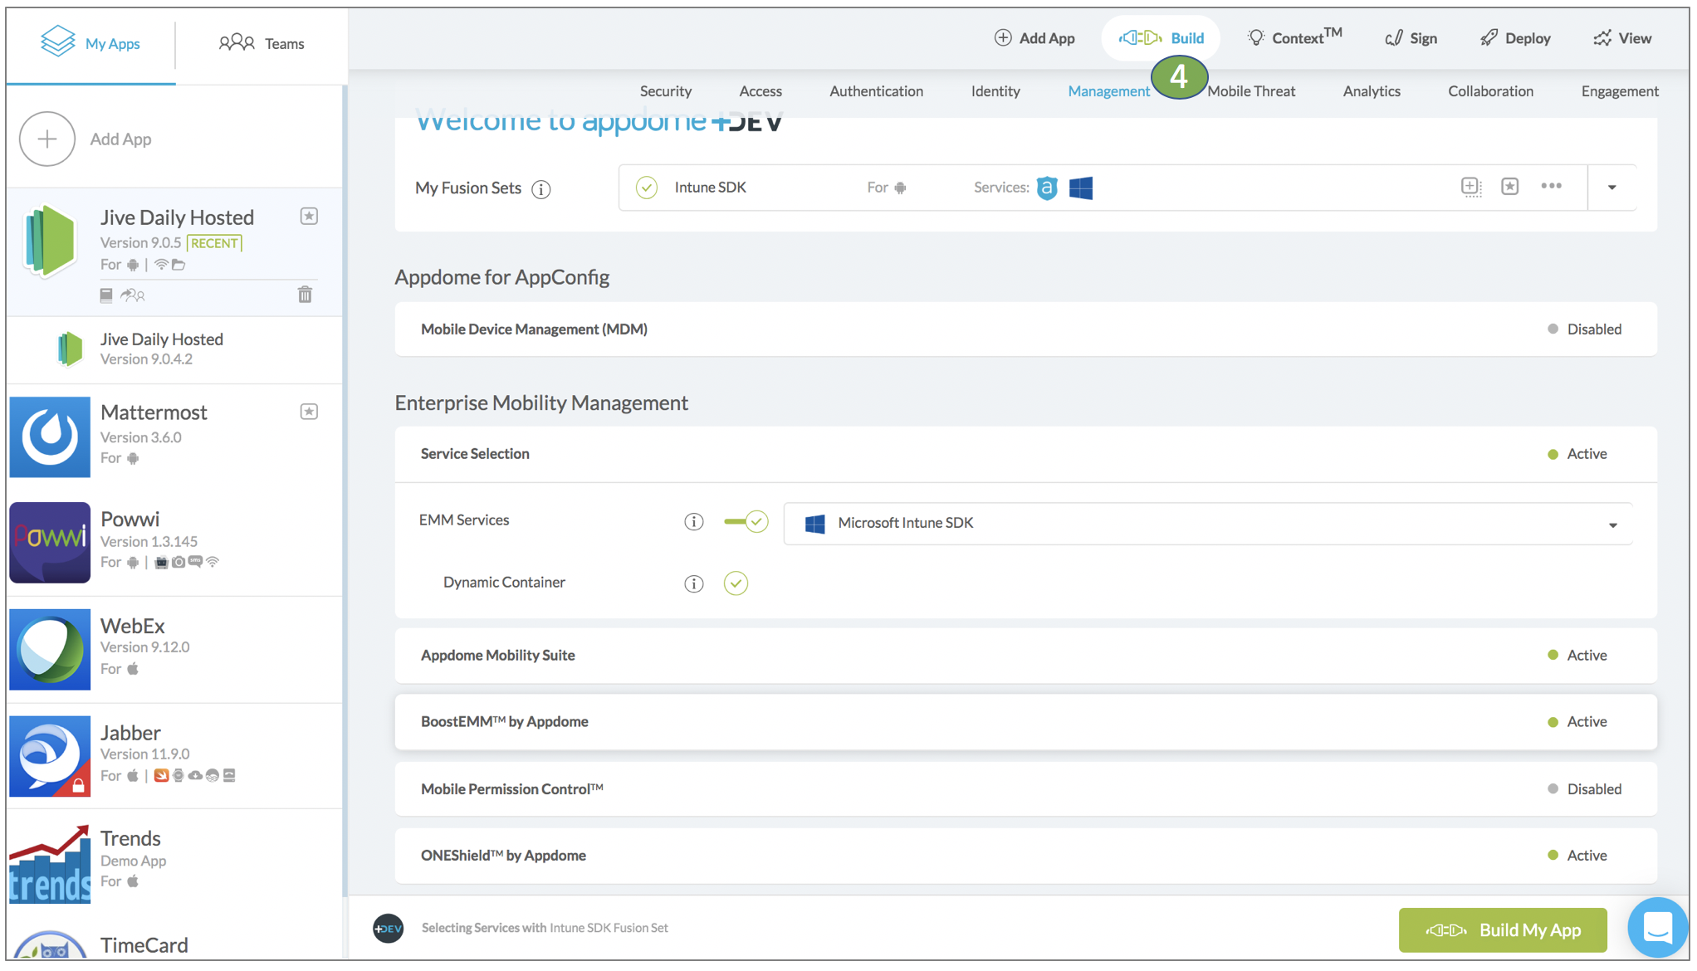
Task: Switch to Identity category
Action: pos(995,91)
